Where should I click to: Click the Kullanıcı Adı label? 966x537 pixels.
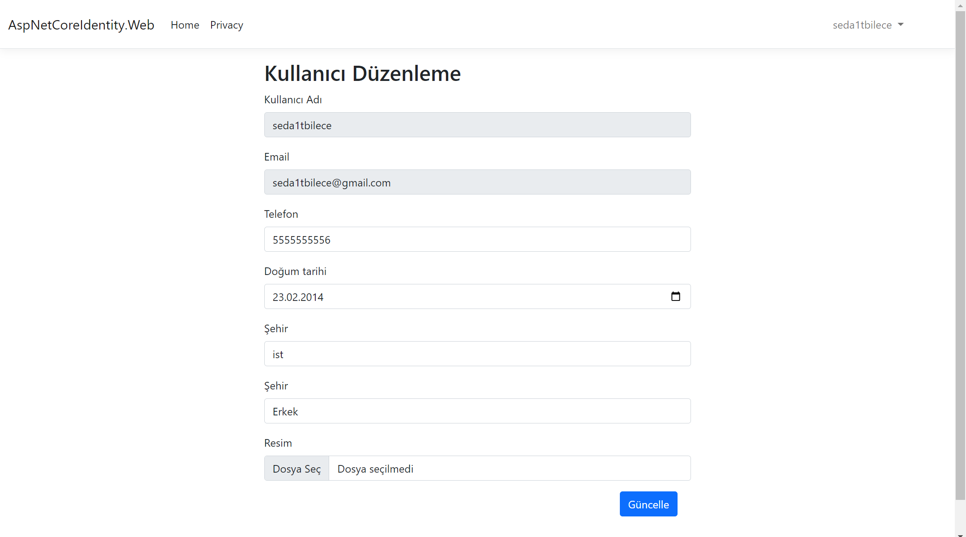click(293, 100)
